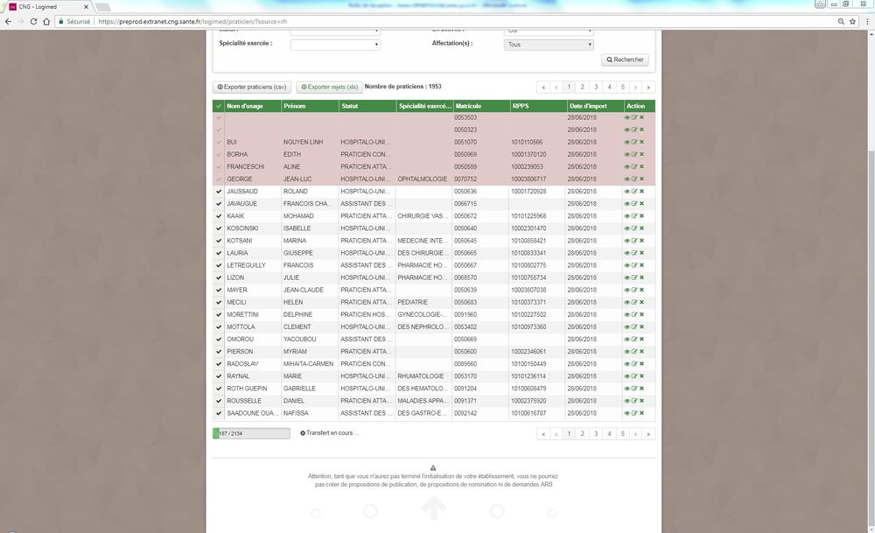
Task: Go to page 4 in bottom pagination
Action: (609, 433)
